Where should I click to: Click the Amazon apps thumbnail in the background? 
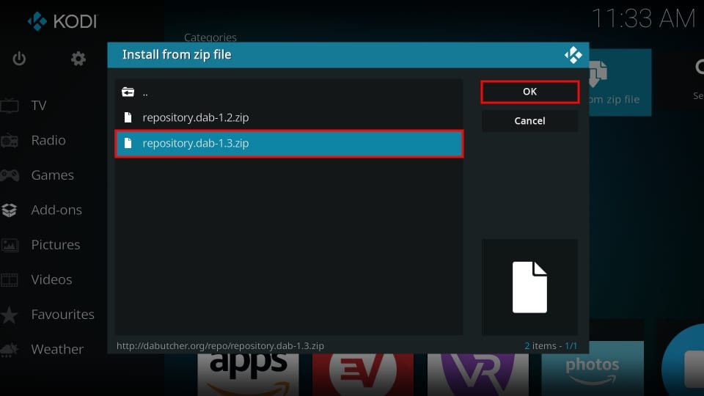pyautogui.click(x=248, y=375)
